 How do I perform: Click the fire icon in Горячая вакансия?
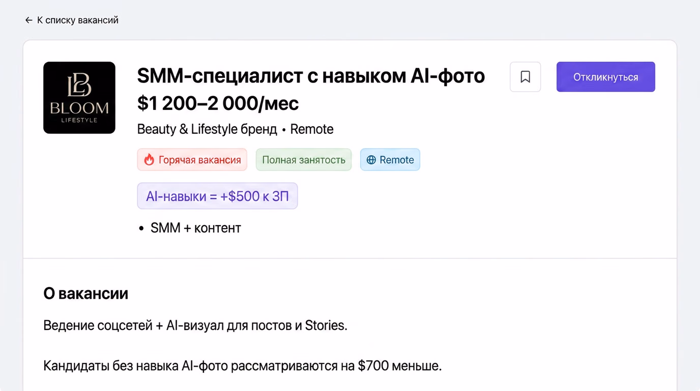coord(149,160)
